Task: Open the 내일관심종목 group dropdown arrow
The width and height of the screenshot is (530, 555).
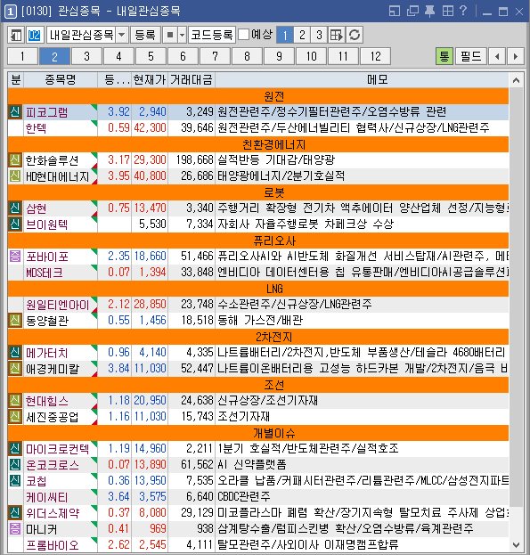Action: tap(122, 35)
